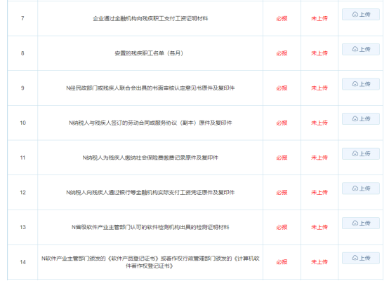Screen dimensions: 389x281
Task: Click the upload button for row 7
Action: [361, 14]
